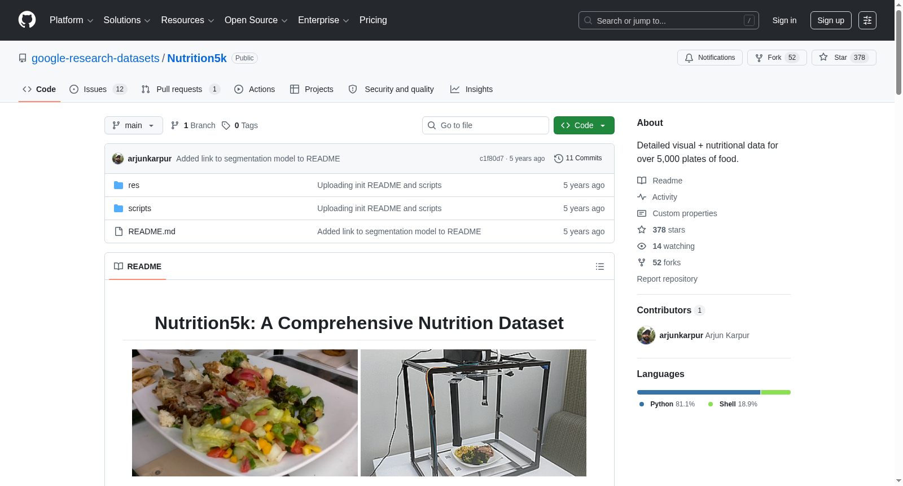This screenshot has width=903, height=486.
Task: Click the branch icon beside 1 Branch
Action: (175, 125)
